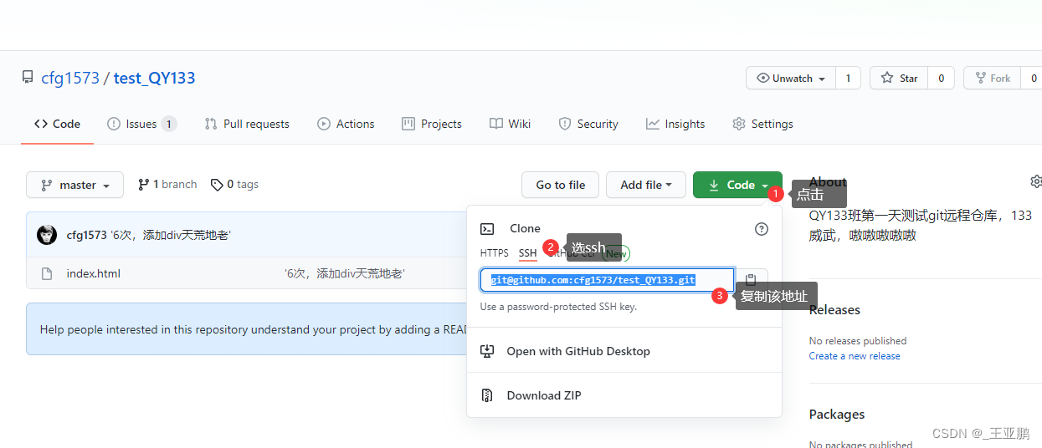This screenshot has width=1042, height=448.
Task: Click the Projects tab board icon
Action: point(408,124)
